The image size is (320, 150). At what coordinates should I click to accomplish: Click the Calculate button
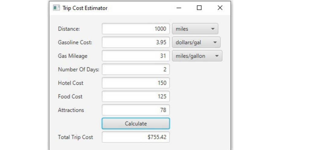tap(136, 124)
